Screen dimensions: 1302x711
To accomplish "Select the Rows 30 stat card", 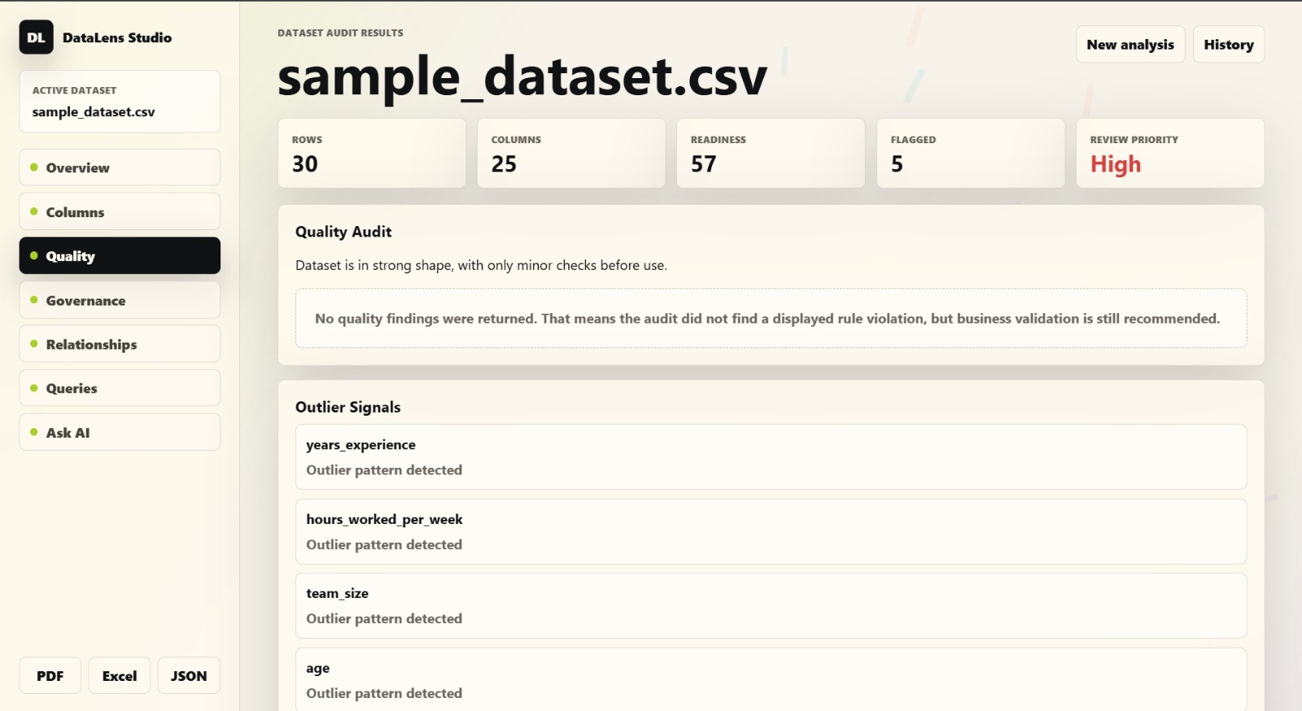I will 372,153.
